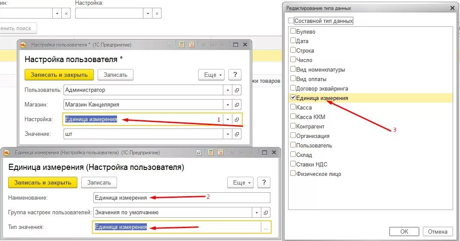Screen dimensions: 460x241
Task: Click Записать in Настройка пользователя window
Action: tap(115, 75)
